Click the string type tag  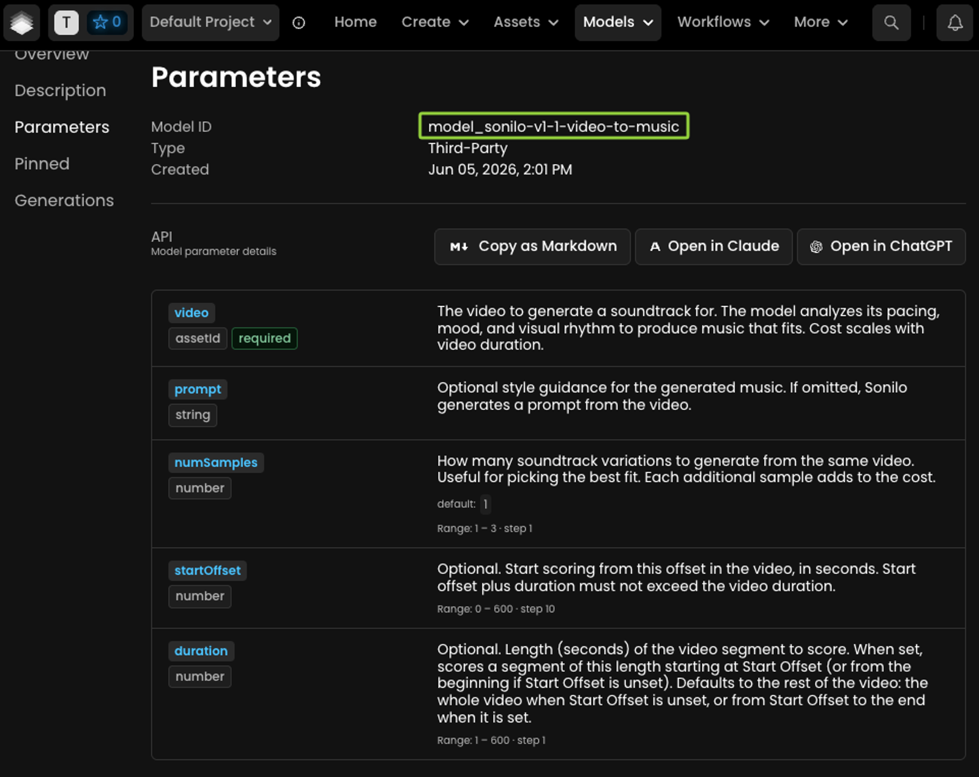193,415
